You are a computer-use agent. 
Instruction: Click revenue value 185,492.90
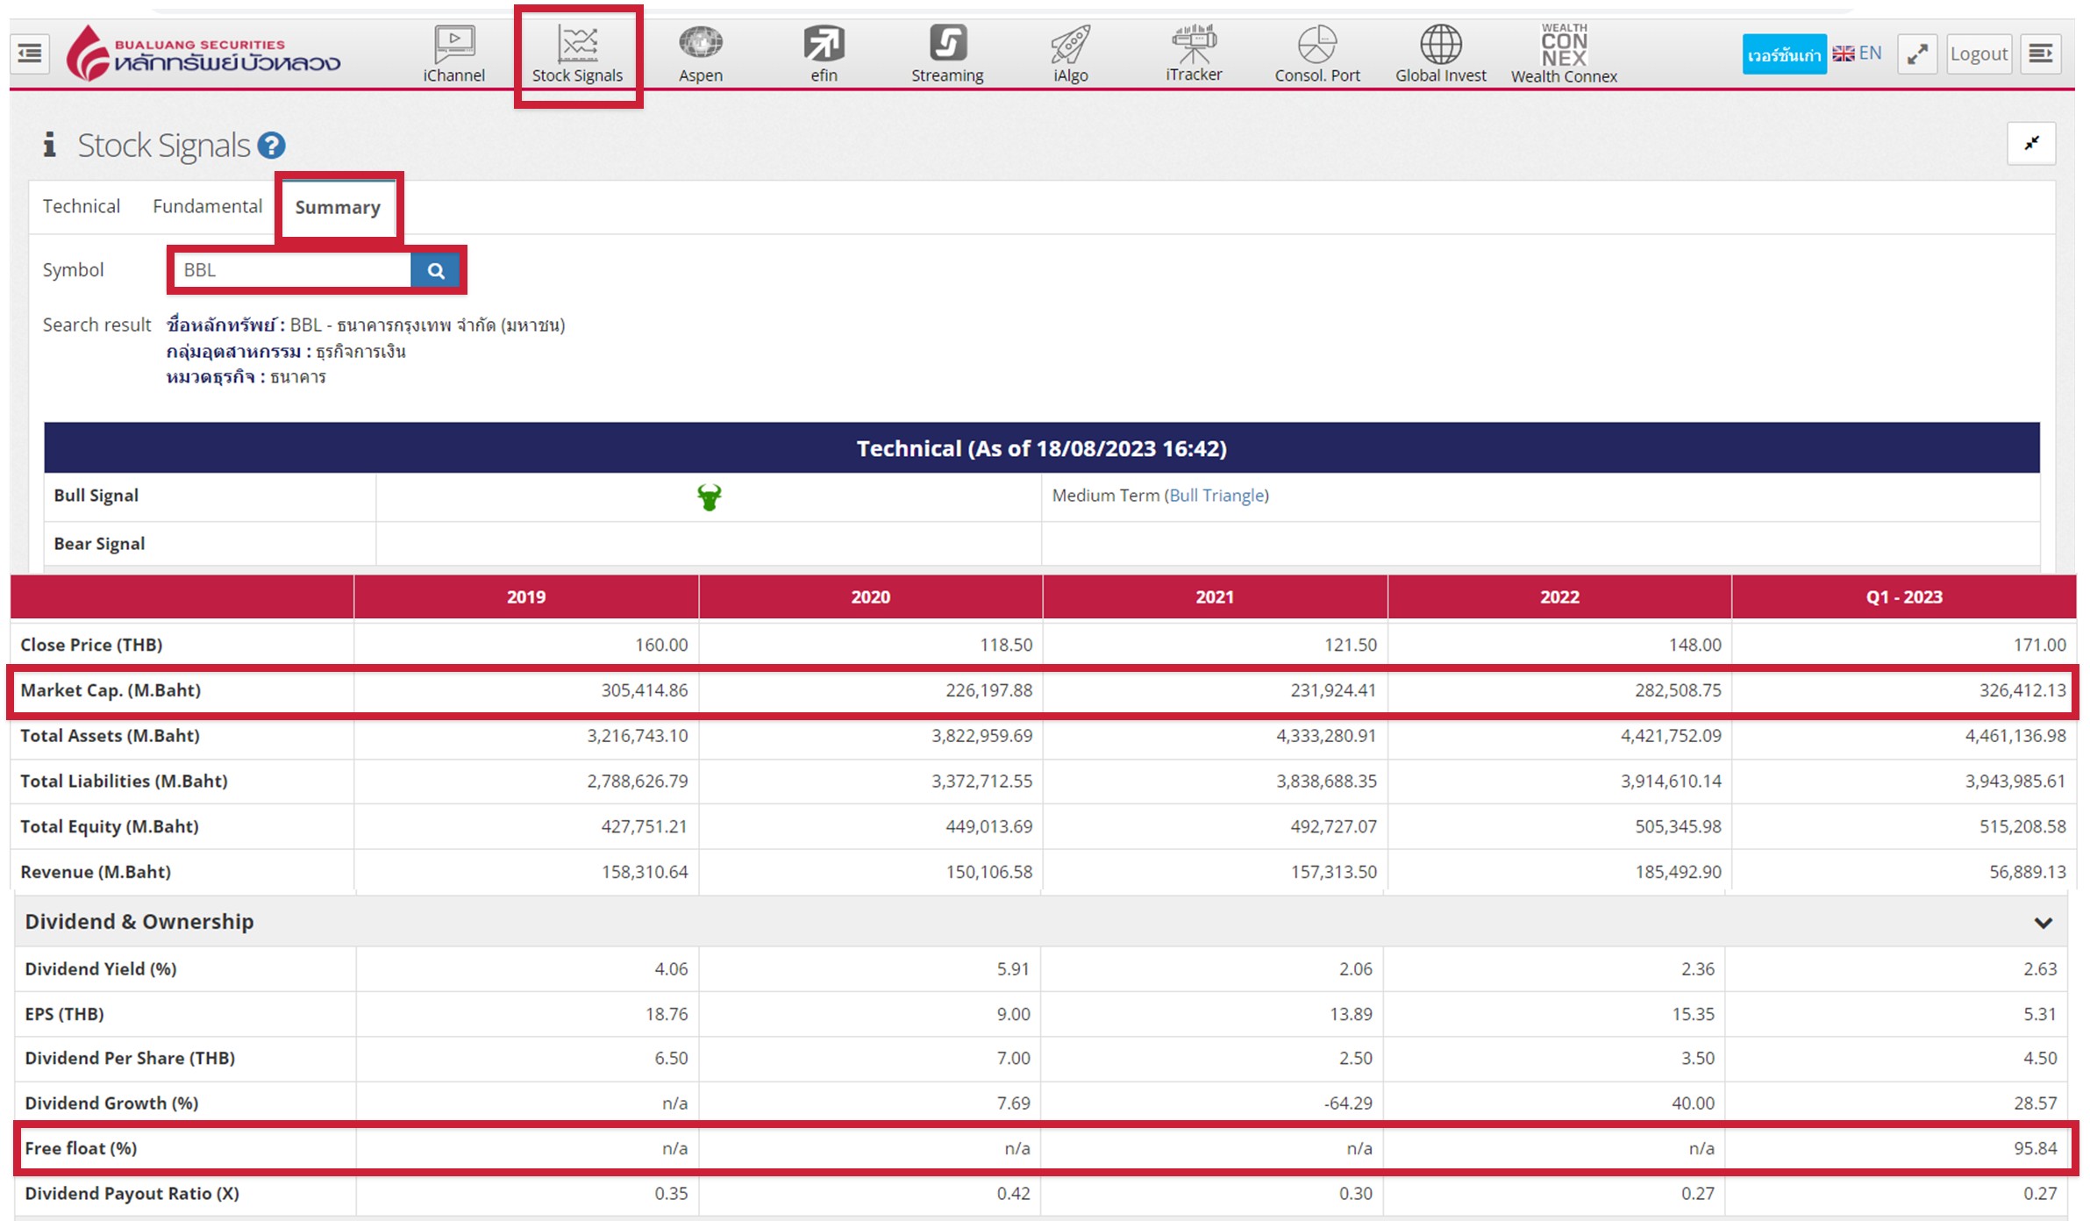(x=1678, y=872)
